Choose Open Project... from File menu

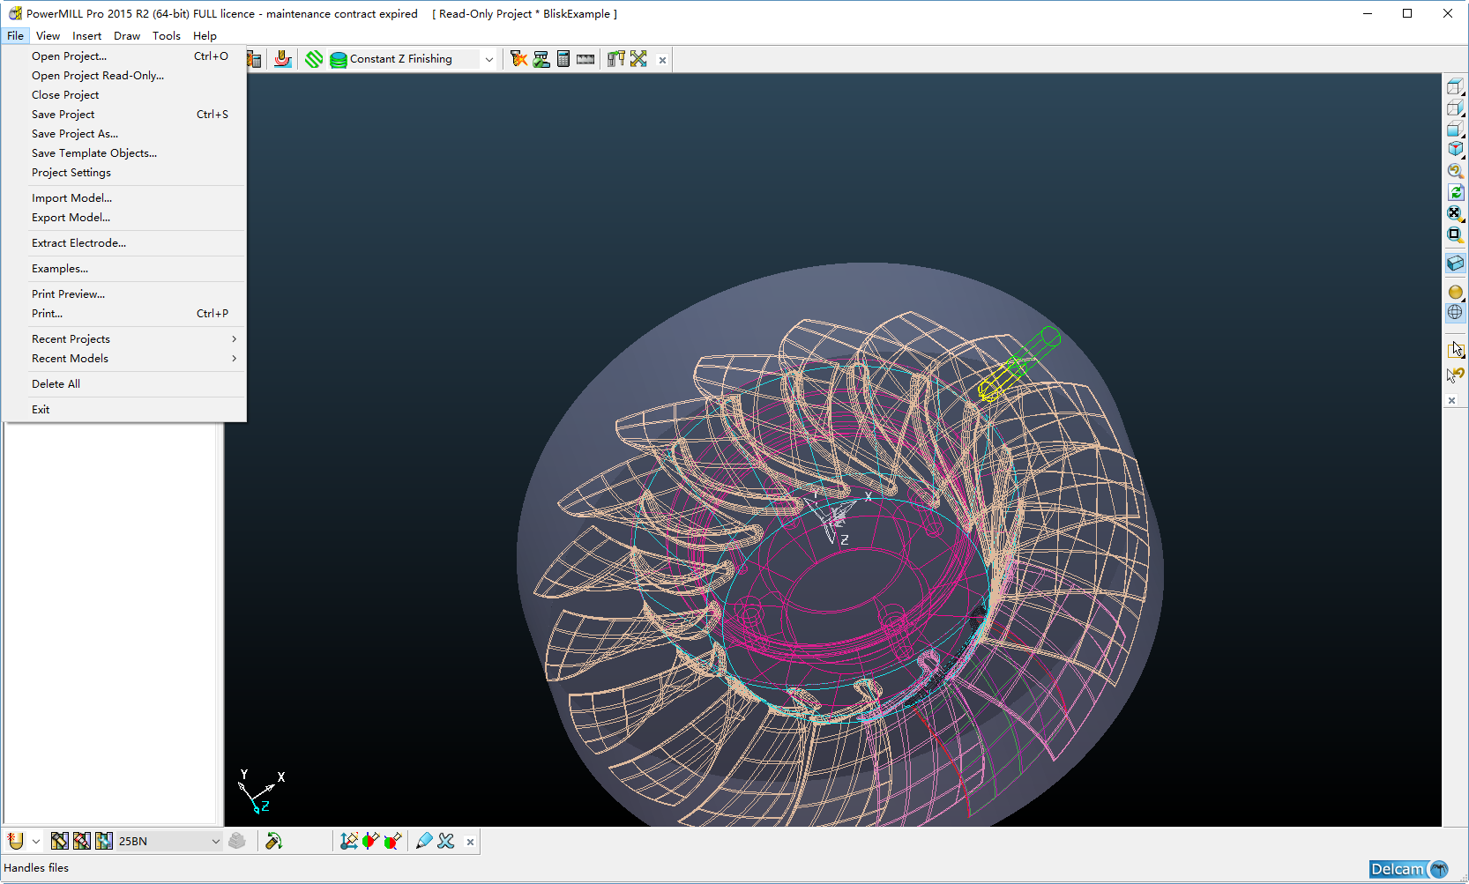pyautogui.click(x=124, y=56)
